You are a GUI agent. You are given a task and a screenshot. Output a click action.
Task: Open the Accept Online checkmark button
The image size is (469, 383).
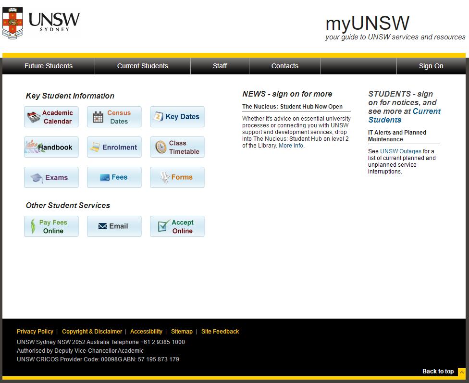pyautogui.click(x=177, y=226)
